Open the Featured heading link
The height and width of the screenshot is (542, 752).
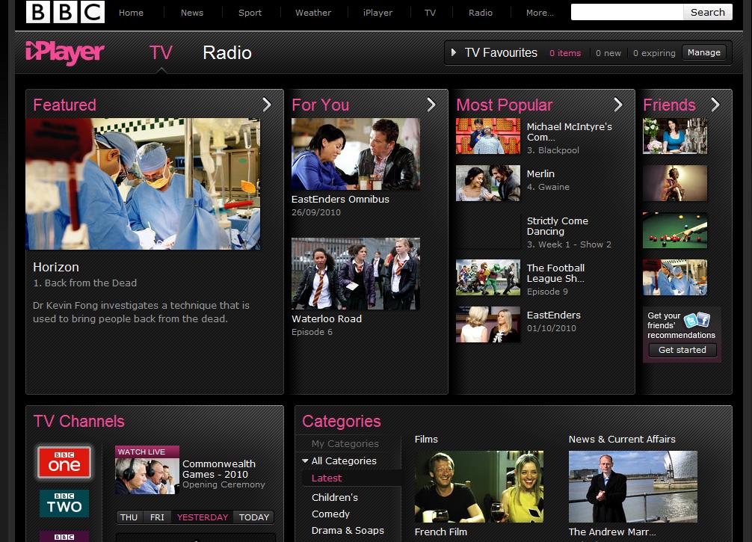pyautogui.click(x=65, y=105)
